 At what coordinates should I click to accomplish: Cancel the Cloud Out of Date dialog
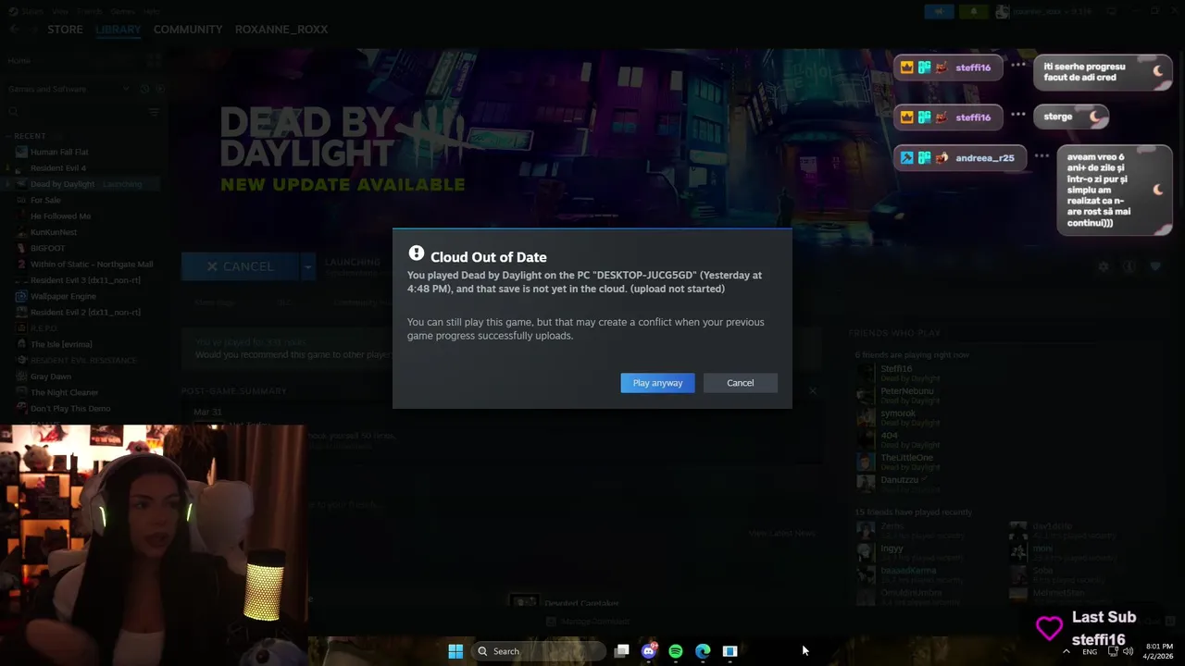(x=740, y=383)
